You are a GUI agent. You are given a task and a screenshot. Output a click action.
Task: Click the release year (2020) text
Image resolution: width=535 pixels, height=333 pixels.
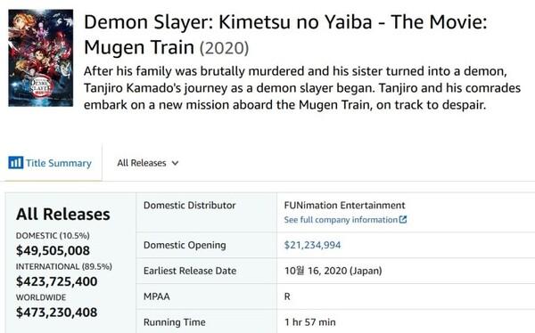click(x=224, y=48)
